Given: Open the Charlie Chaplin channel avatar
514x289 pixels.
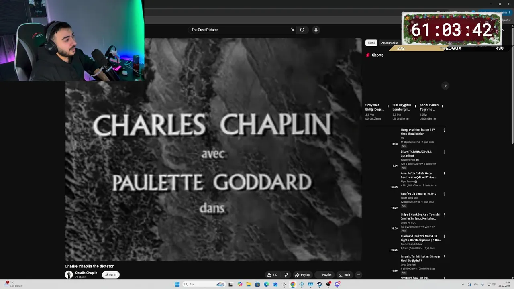Looking at the screenshot, I should coord(69,275).
